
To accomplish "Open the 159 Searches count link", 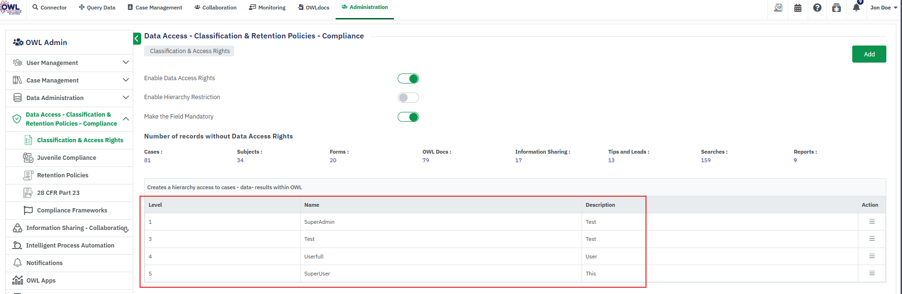I will [705, 160].
